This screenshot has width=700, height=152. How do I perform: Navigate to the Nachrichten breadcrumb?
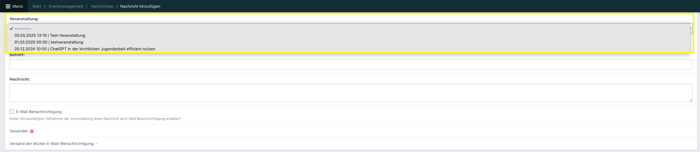(102, 6)
